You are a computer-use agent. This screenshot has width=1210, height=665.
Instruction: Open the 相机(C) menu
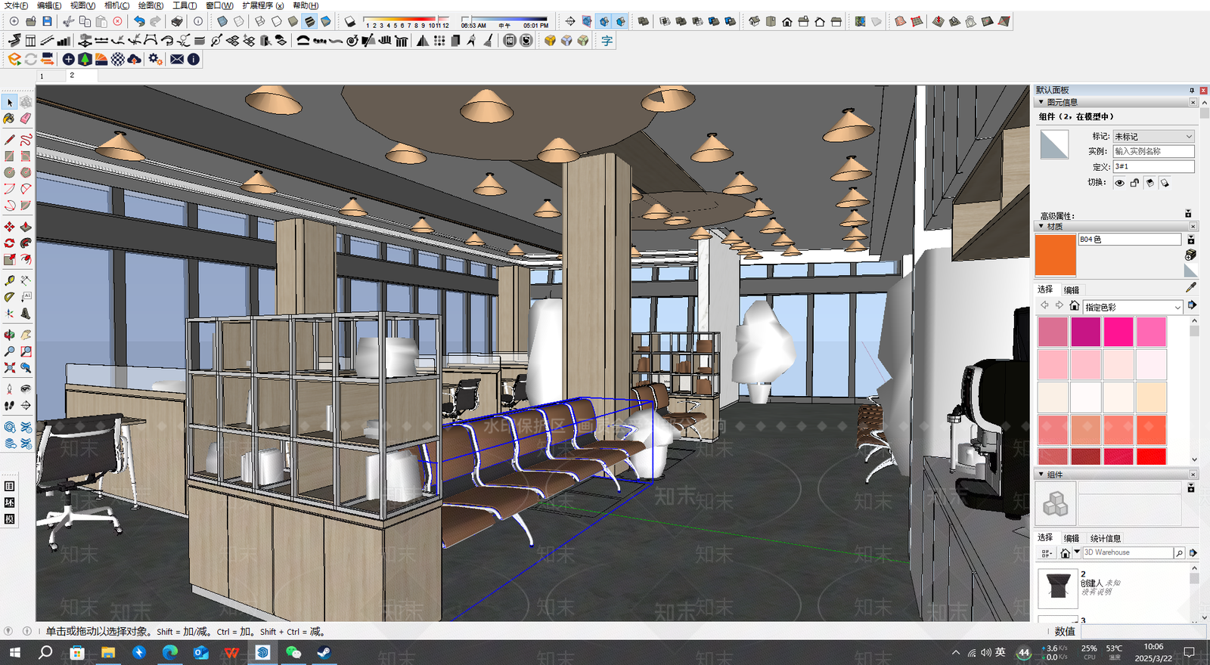tap(117, 5)
